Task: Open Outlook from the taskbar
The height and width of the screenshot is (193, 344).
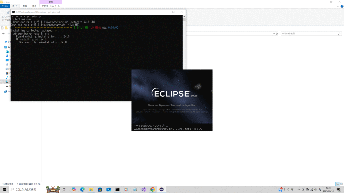Action: click(x=109, y=189)
